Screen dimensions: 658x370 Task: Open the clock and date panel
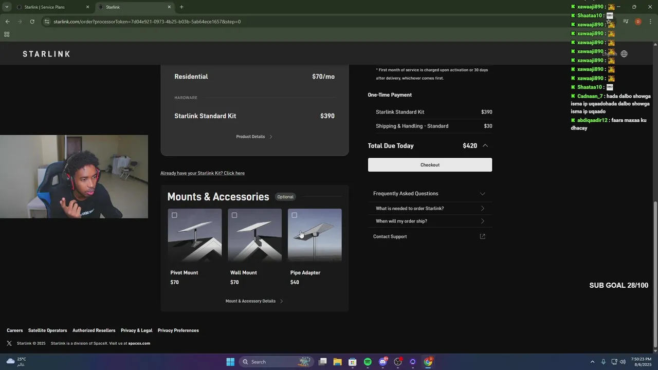click(641, 362)
